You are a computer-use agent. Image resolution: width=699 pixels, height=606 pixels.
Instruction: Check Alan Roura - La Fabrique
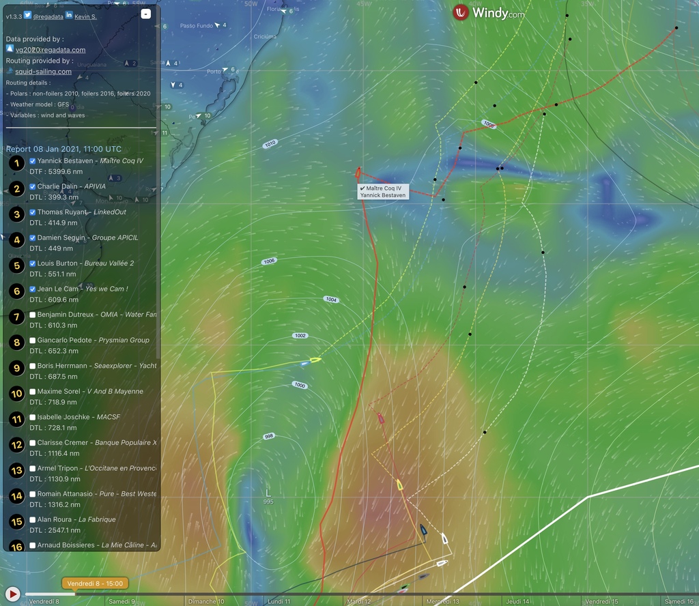[33, 519]
